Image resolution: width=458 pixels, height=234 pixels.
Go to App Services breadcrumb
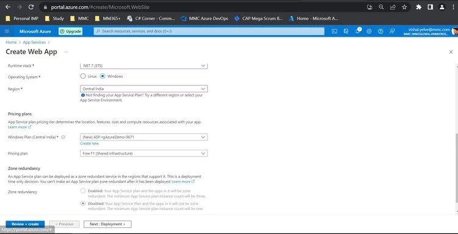coord(34,42)
